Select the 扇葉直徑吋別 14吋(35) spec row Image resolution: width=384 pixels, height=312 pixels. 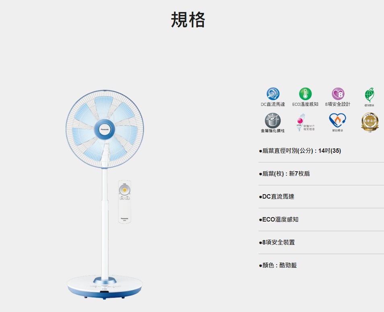(x=321, y=151)
